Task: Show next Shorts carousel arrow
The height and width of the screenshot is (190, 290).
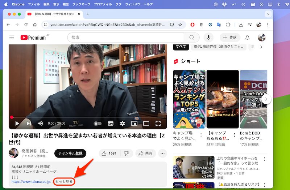Action: (266, 99)
